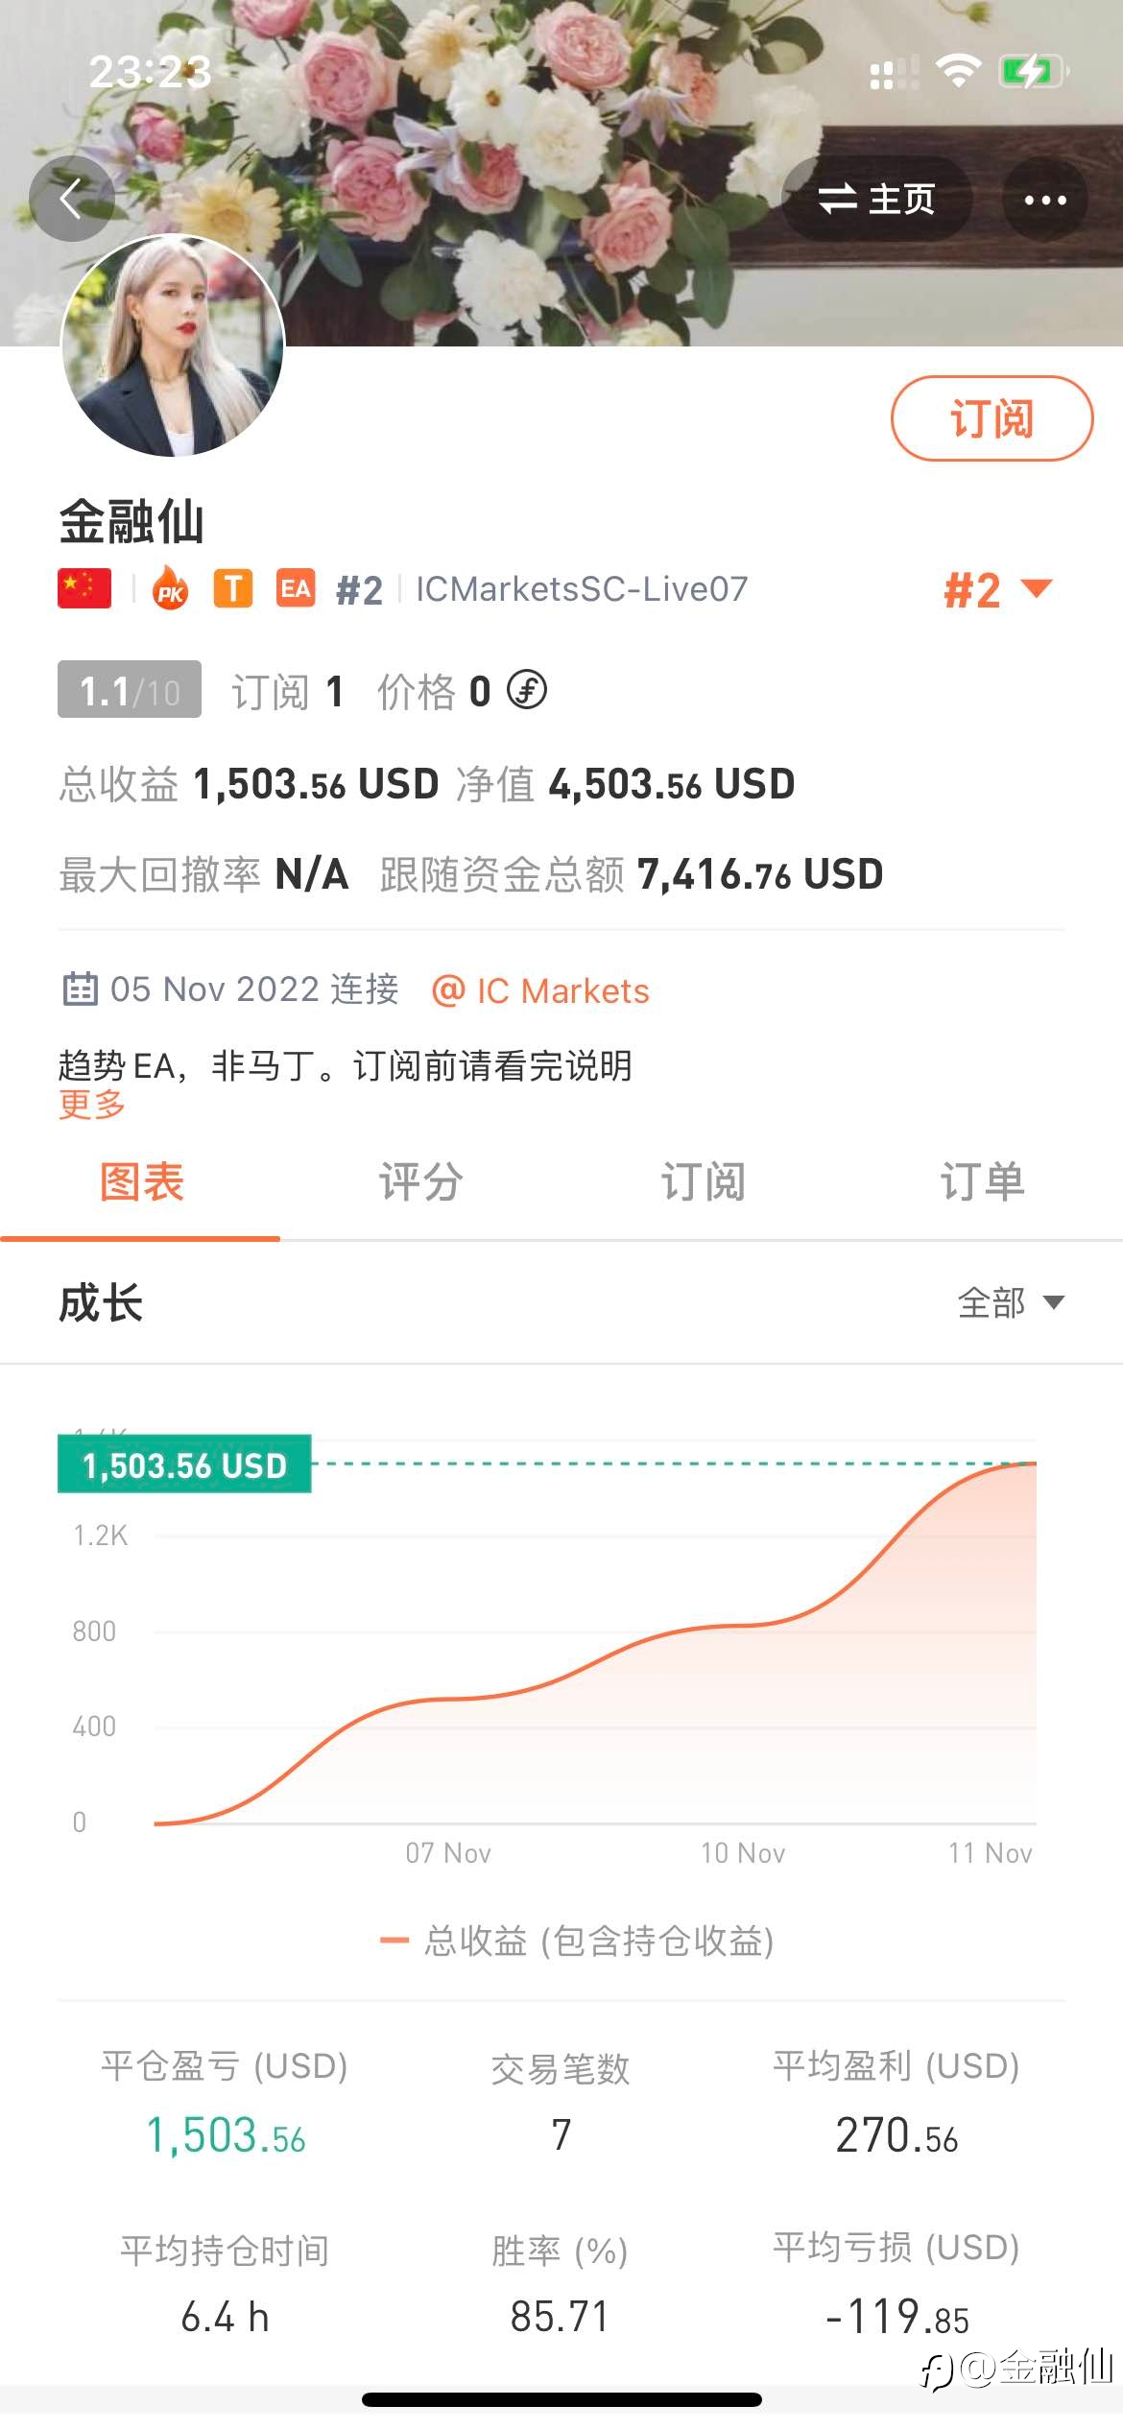
Task: Open the three-dots more options menu
Action: pyautogui.click(x=1045, y=200)
